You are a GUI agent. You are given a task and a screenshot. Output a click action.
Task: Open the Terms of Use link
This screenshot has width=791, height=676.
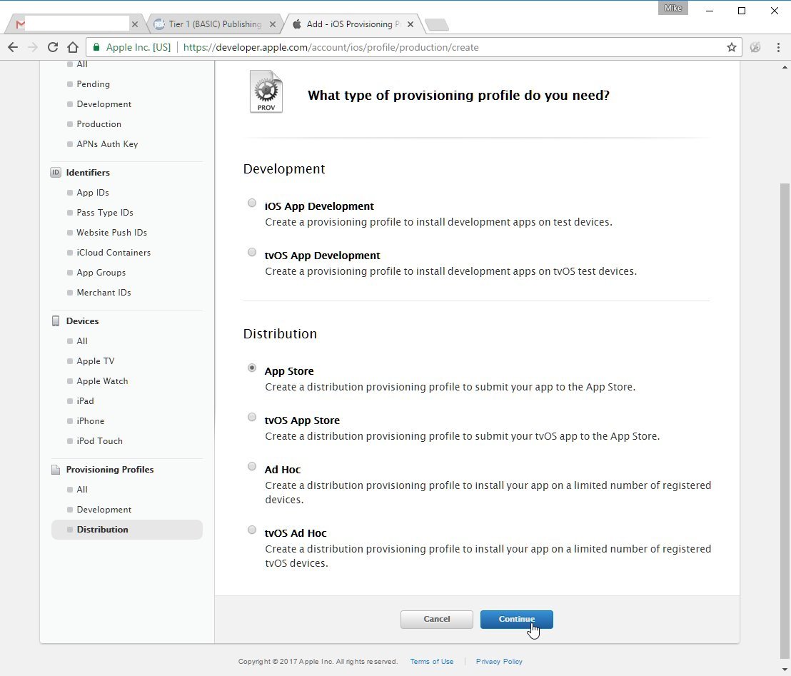coord(432,662)
